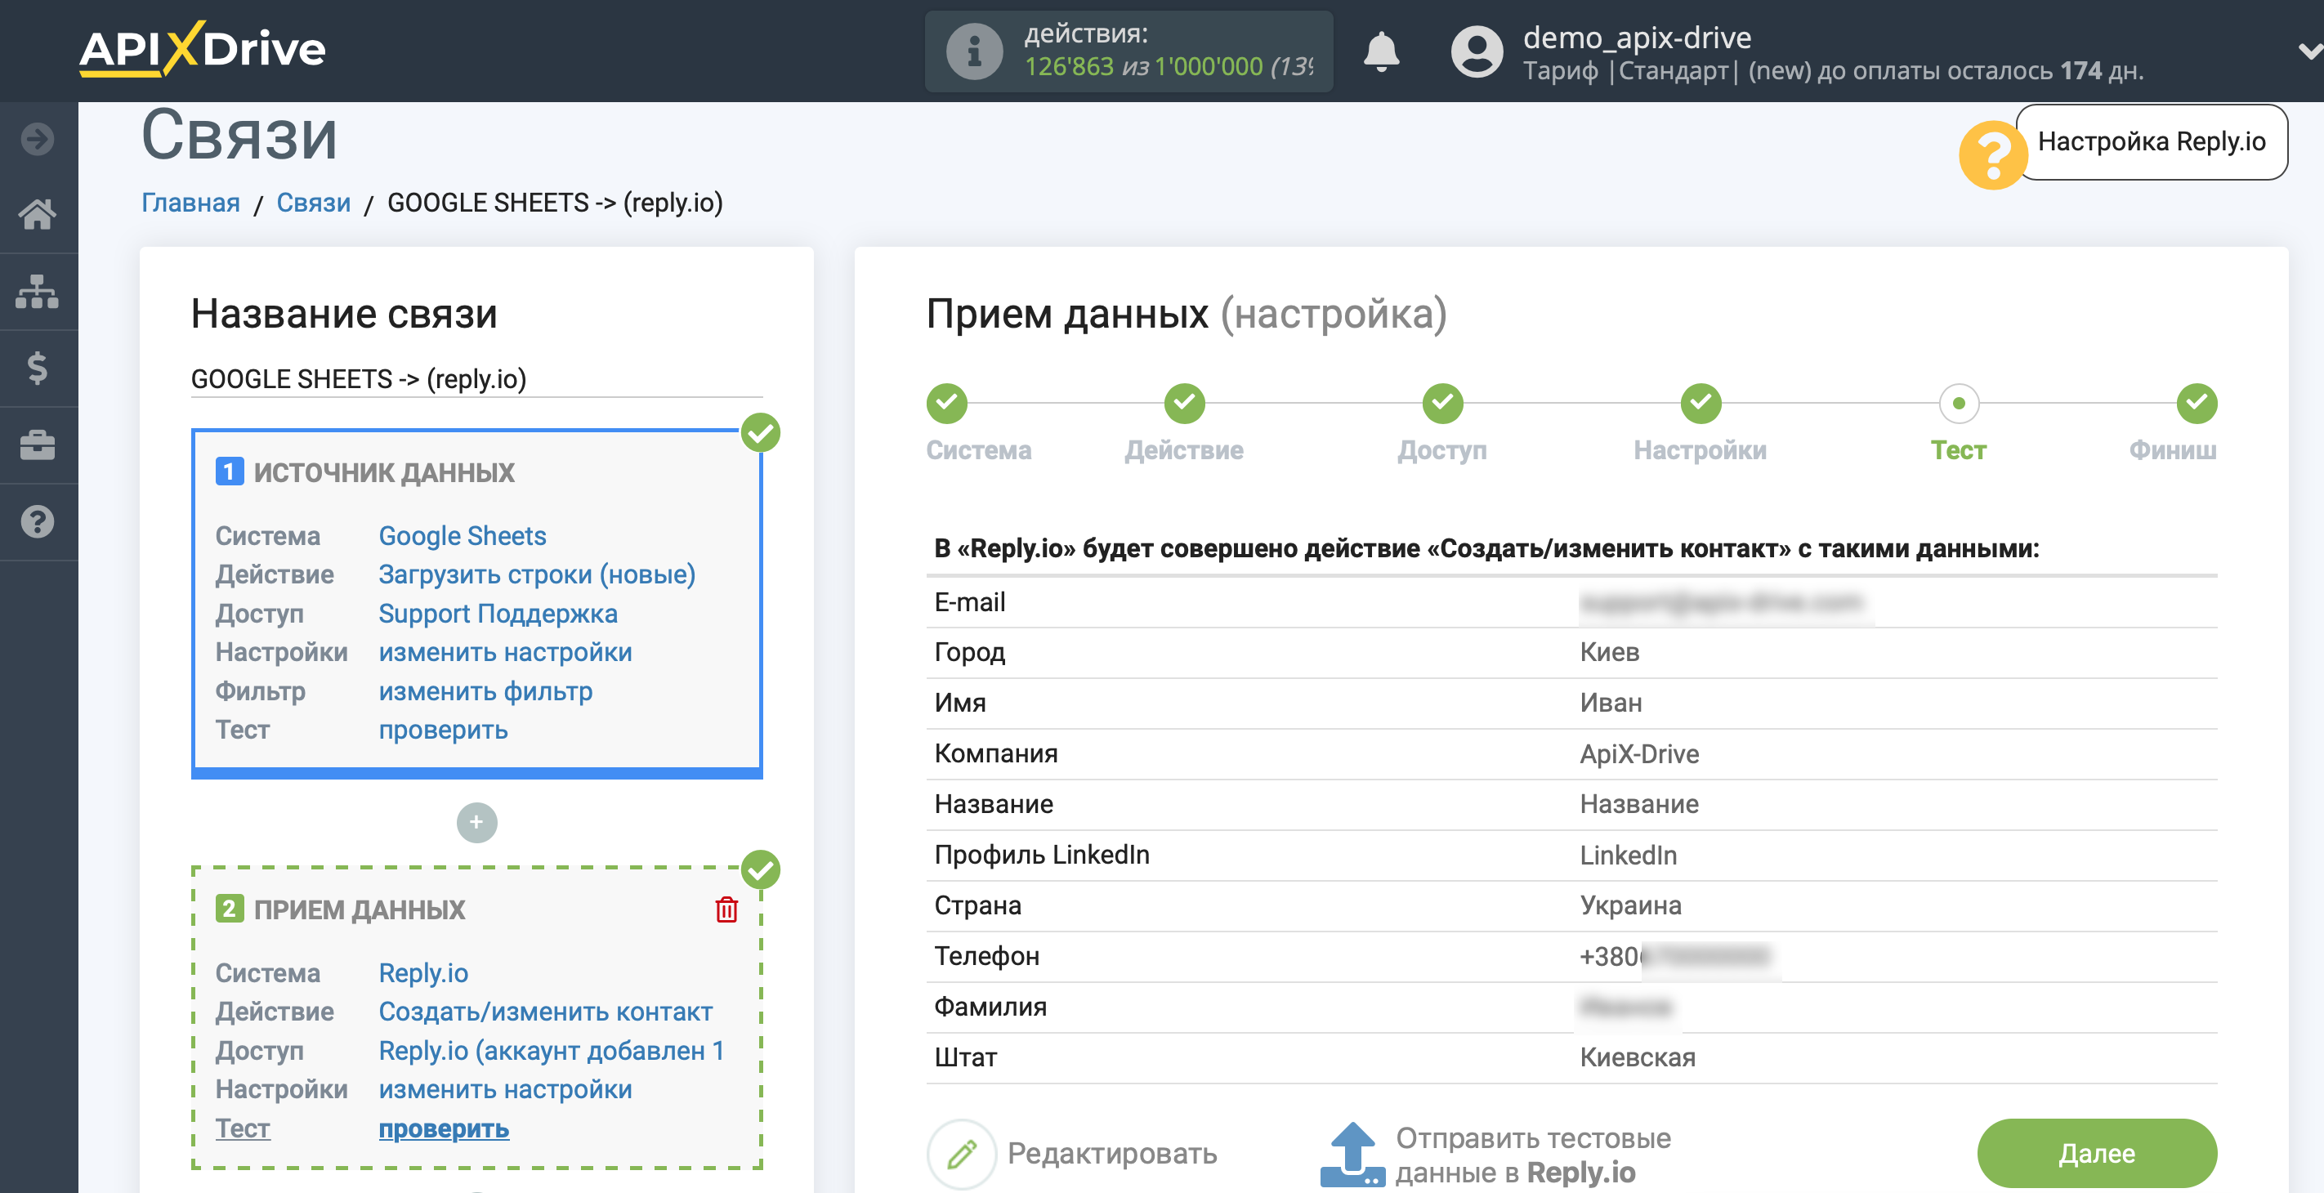2324x1193 pixels.
Task: Click the Редактировать pencil icon
Action: [x=962, y=1153]
